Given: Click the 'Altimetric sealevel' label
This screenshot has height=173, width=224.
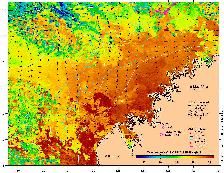Looking at the screenshot, I should pyautogui.click(x=199, y=102).
